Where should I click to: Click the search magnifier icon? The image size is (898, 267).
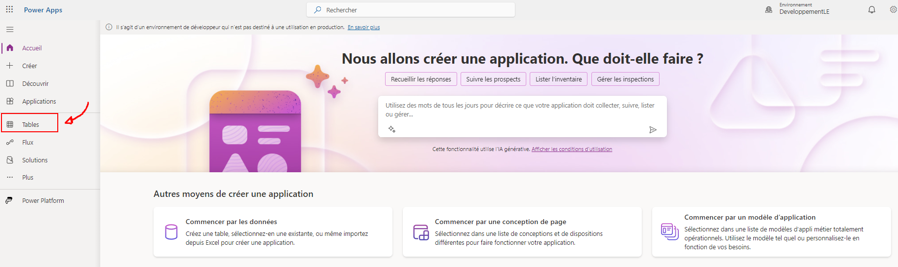tap(318, 10)
